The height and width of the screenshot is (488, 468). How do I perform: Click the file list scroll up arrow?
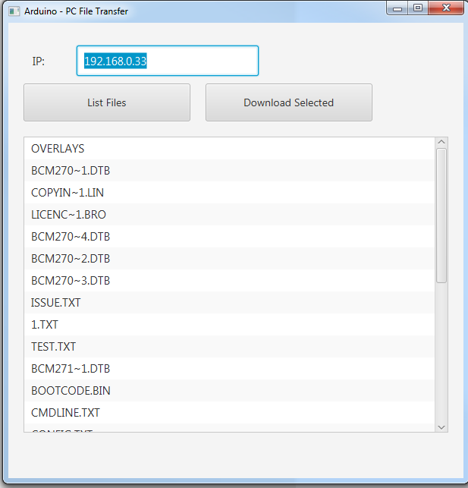(441, 142)
